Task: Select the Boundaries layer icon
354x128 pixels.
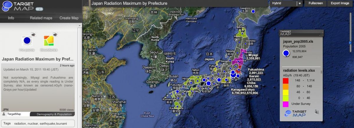Action: coord(49,41)
